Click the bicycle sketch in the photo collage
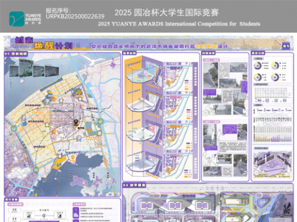 coord(208,110)
